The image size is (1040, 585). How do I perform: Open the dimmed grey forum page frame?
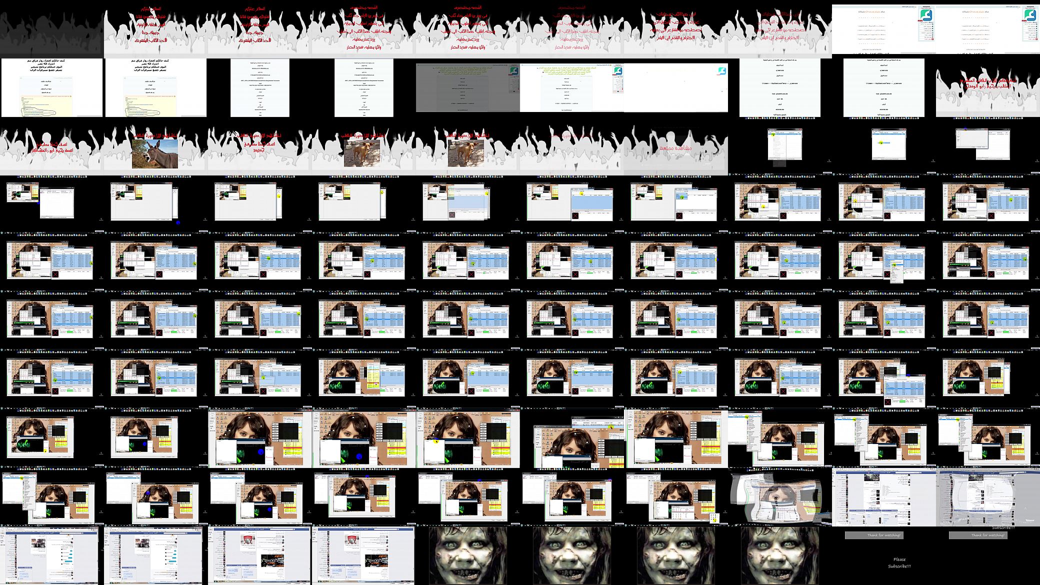point(467,87)
